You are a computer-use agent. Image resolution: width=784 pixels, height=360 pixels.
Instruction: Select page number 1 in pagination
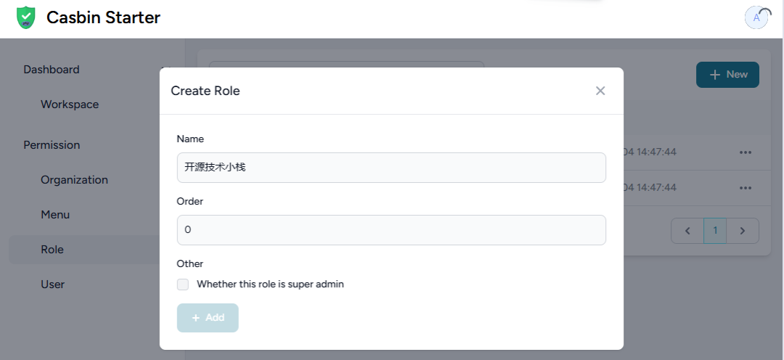tap(715, 231)
